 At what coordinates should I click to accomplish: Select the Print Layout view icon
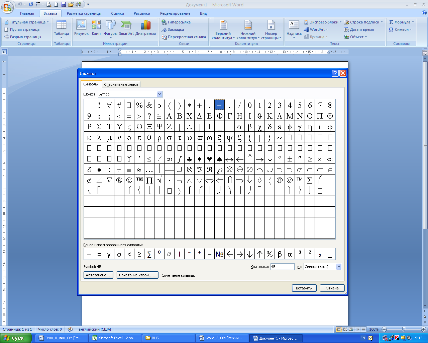tap(339, 329)
